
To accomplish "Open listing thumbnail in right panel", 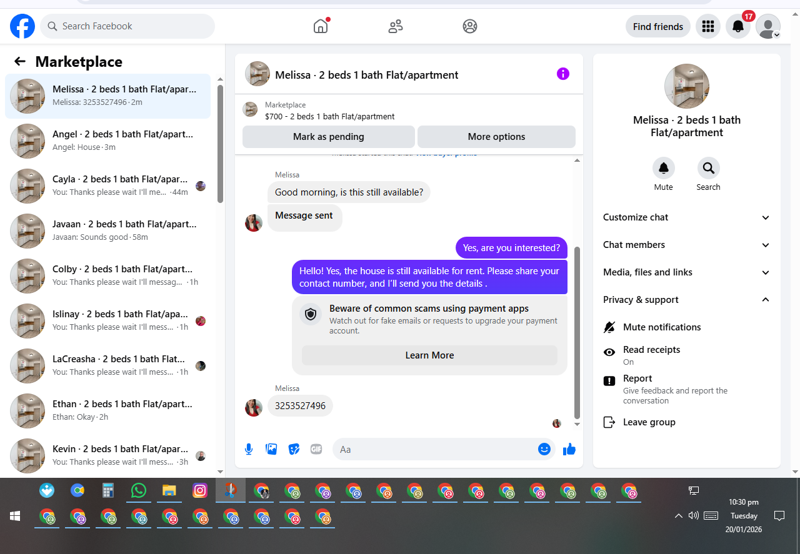I will pos(687,86).
